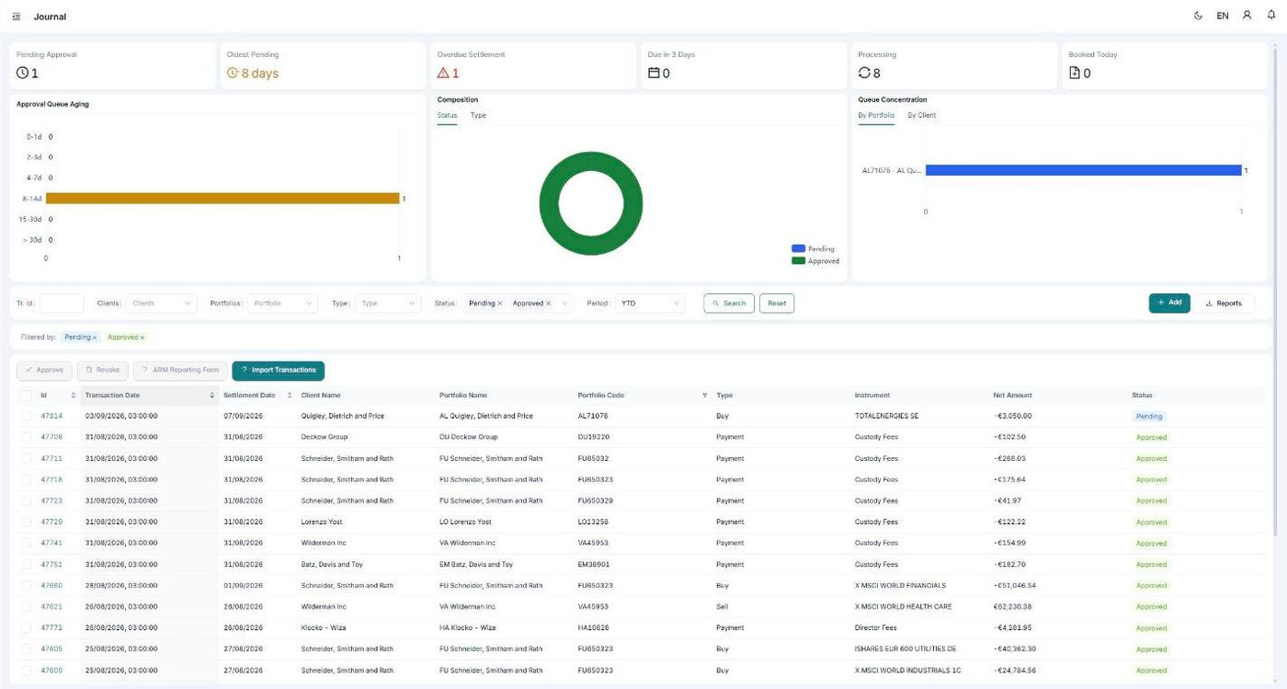Sort by Transaction Date column arrows
Image resolution: width=1287 pixels, height=689 pixels.
(x=212, y=396)
